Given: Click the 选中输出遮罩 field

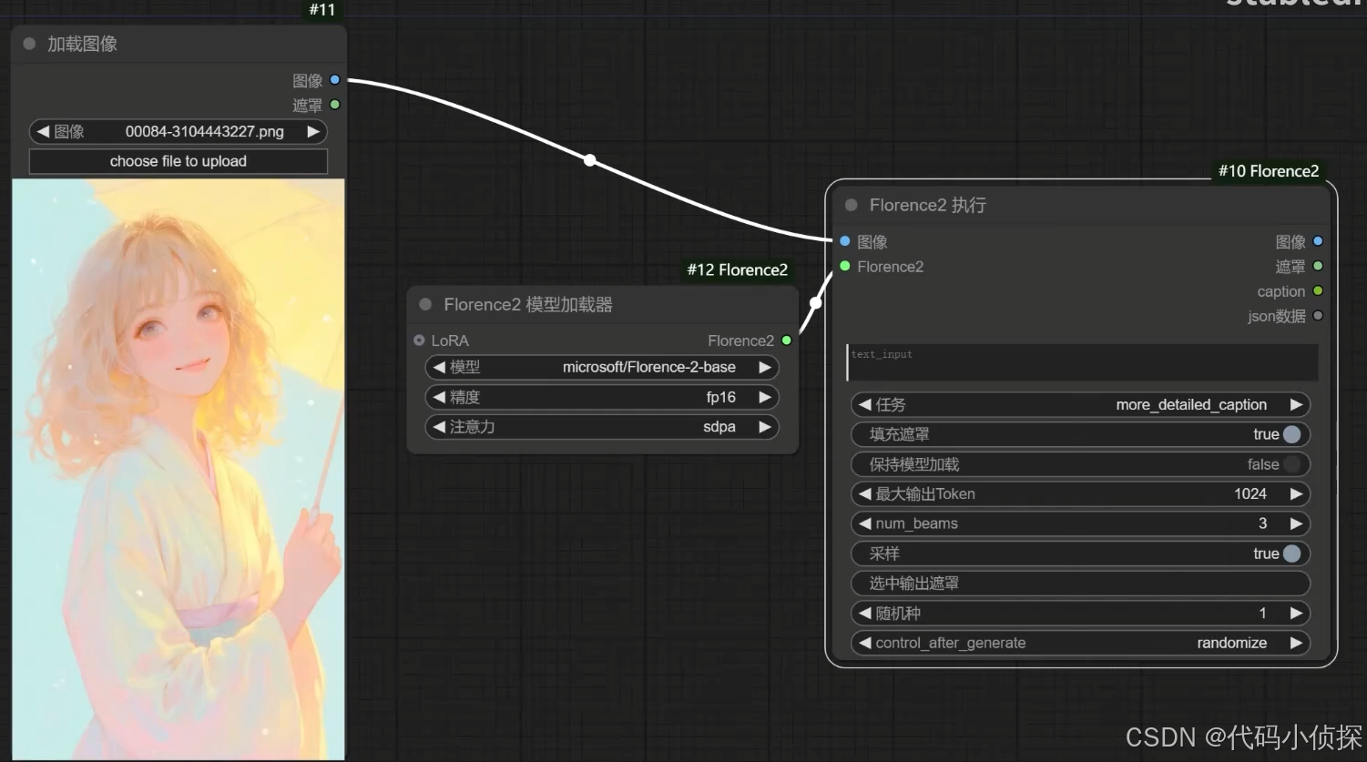Looking at the screenshot, I should click(x=1080, y=583).
